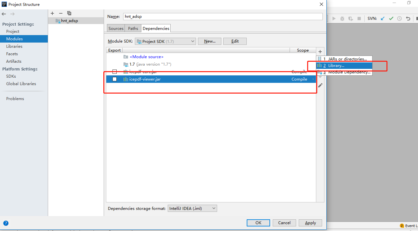Screen dimensions: 418x231
Task: Start debugging with the bug icon
Action: (342, 19)
